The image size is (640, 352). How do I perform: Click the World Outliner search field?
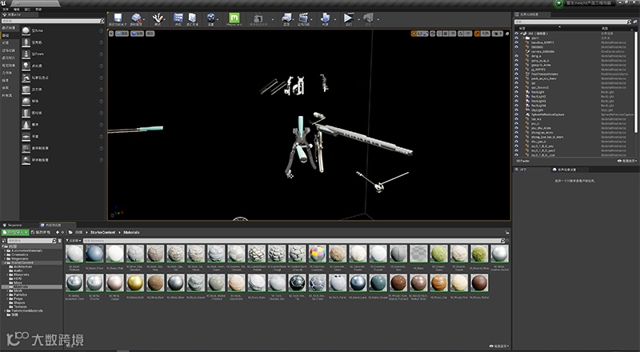point(573,22)
